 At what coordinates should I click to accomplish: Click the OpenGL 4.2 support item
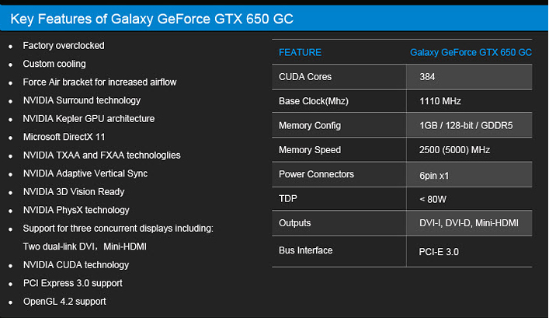click(x=64, y=301)
